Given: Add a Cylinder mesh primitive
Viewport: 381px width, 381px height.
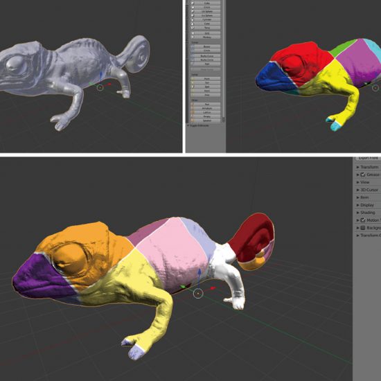Looking at the screenshot, I should click(206, 19).
